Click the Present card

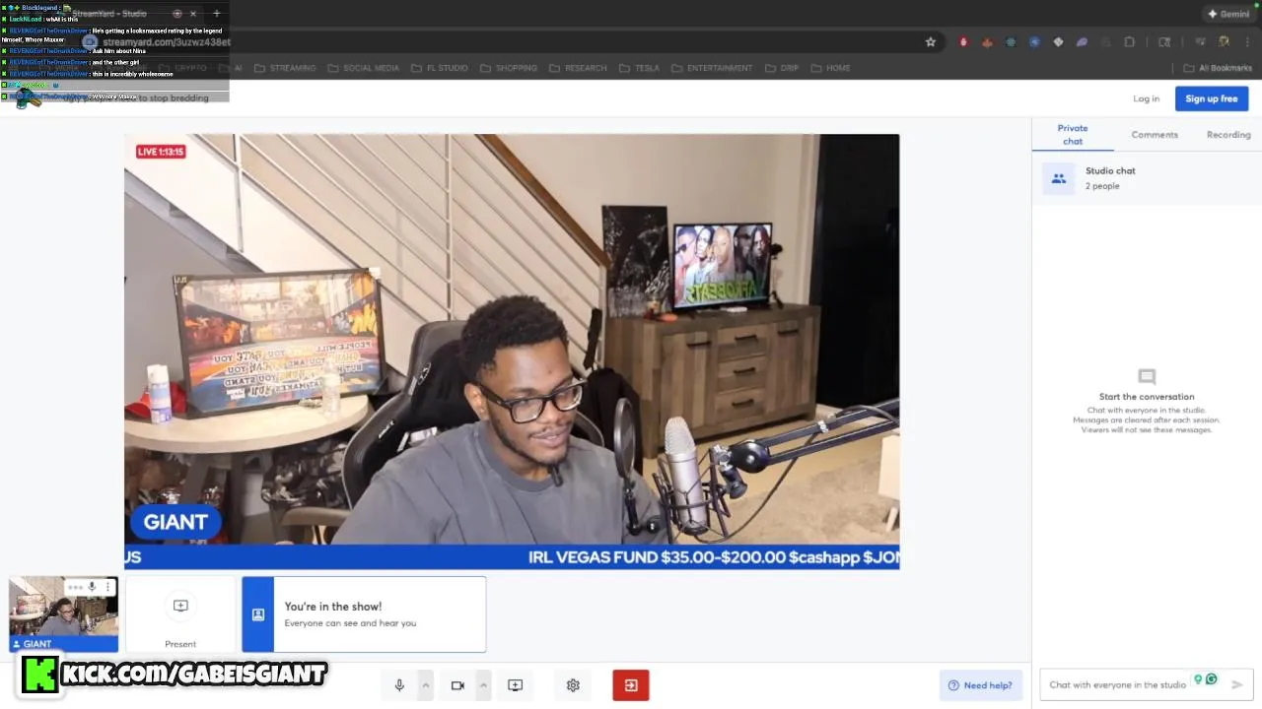point(180,614)
